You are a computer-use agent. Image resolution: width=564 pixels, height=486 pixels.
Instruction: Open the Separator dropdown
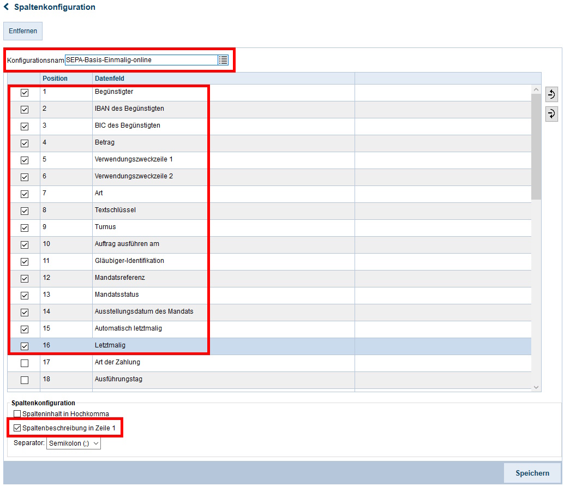pyautogui.click(x=74, y=443)
